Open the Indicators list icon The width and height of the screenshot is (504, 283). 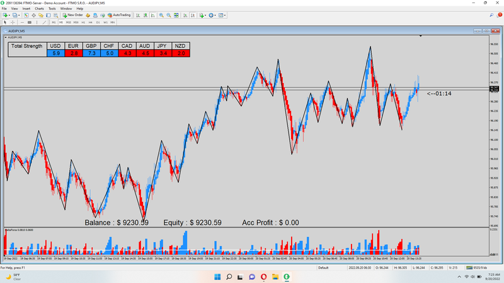click(x=201, y=15)
